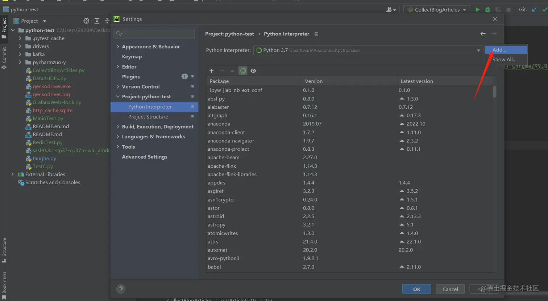Screen dimensions: 548x301
Task: Click the user account icon in top toolbar
Action: (391, 10)
